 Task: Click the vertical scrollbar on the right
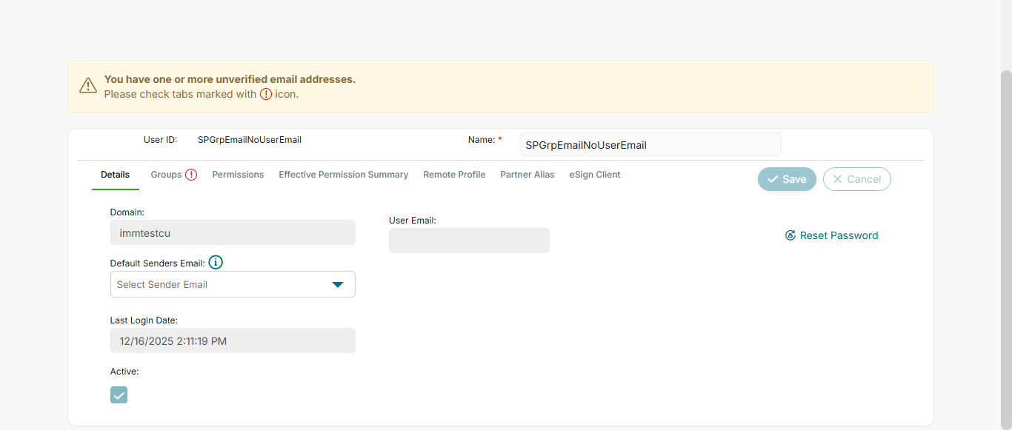1006,222
